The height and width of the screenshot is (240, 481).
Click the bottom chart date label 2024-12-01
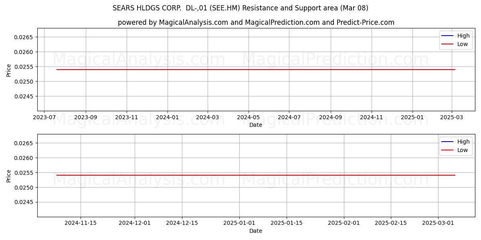tap(135, 223)
